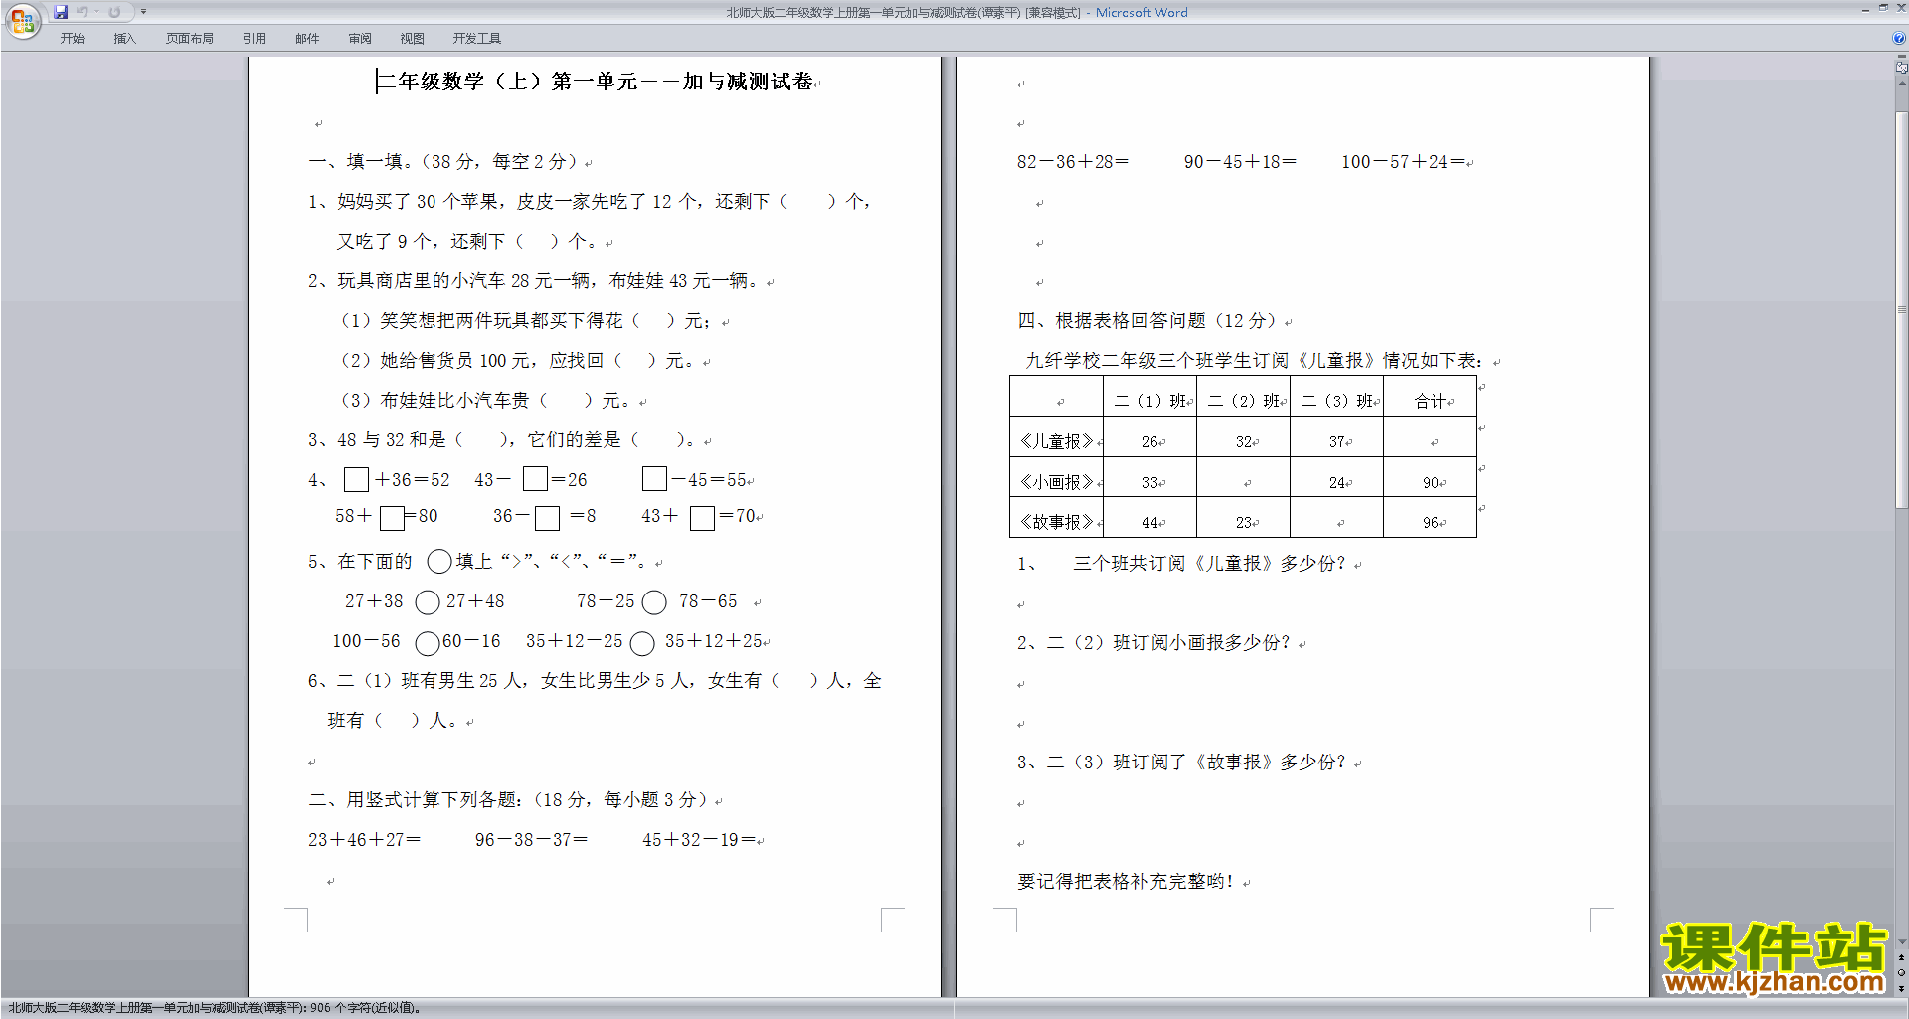The width and height of the screenshot is (1909, 1019).
Task: Click the status bar character count text
Action: tap(215, 1008)
